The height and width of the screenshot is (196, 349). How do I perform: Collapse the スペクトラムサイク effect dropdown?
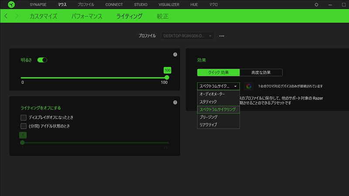point(219,86)
